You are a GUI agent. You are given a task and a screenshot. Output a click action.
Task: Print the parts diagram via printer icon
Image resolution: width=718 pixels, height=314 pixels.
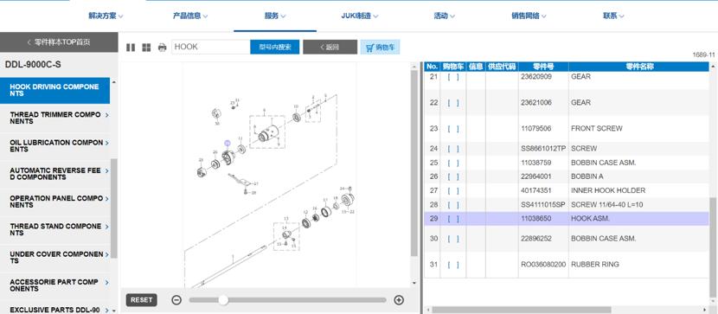pos(162,48)
